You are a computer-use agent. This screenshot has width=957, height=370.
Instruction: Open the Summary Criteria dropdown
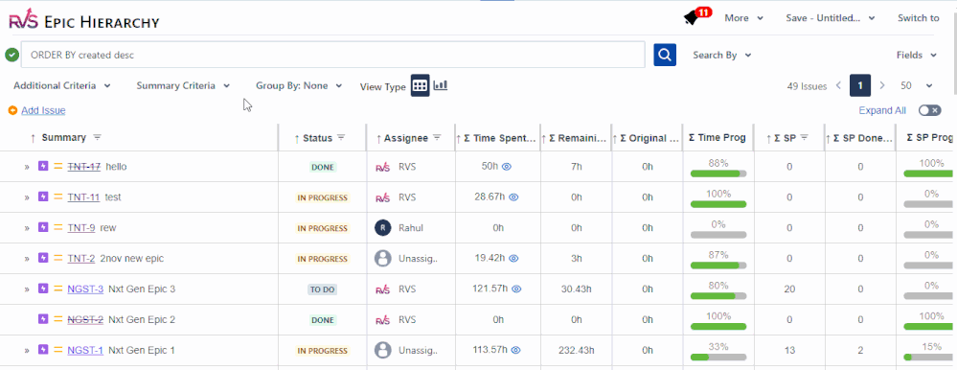[x=183, y=85]
